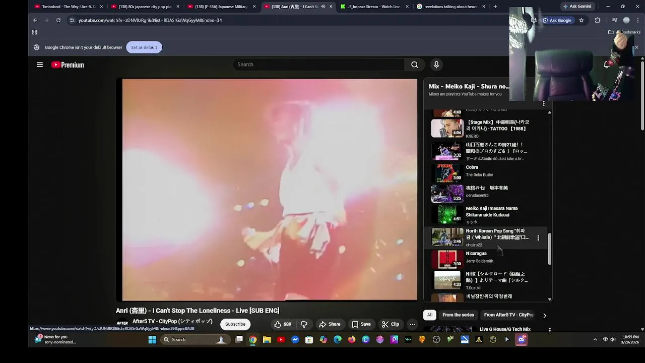Expand more filter chips with right arrow
Viewport: 645px width, 363px height.
544,315
